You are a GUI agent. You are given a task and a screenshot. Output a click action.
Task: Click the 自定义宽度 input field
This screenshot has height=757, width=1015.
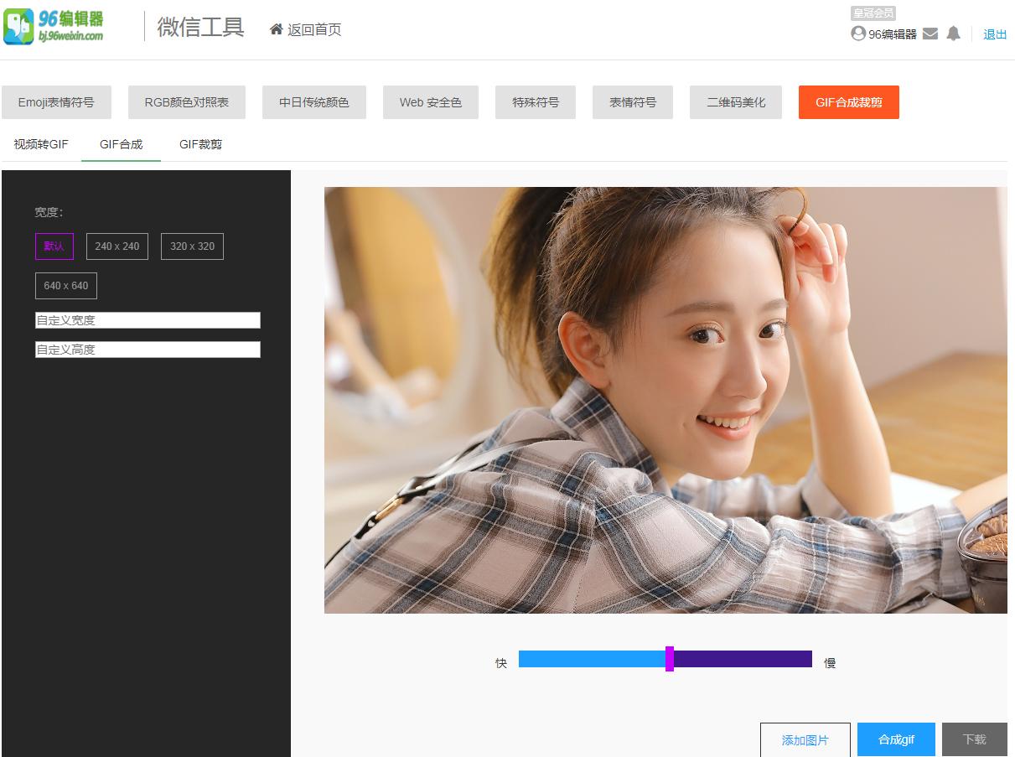[x=147, y=319]
